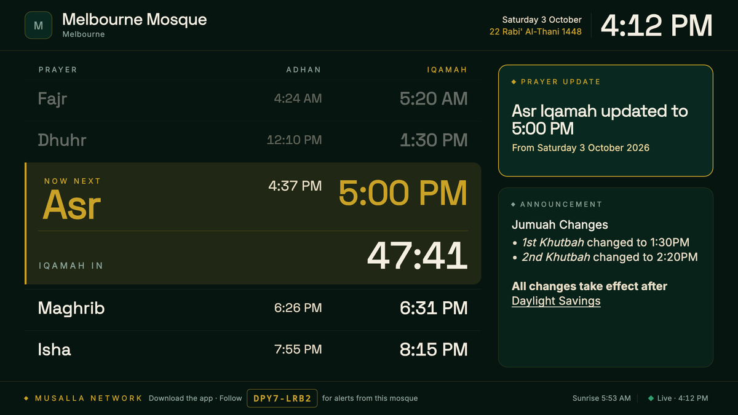Viewport: 738px width, 415px height.
Task: Click "Download the app · Follow" footer text
Action: point(196,398)
